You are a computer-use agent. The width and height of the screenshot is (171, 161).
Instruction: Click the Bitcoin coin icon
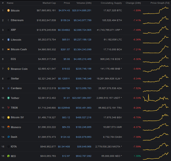coord(8,10)
